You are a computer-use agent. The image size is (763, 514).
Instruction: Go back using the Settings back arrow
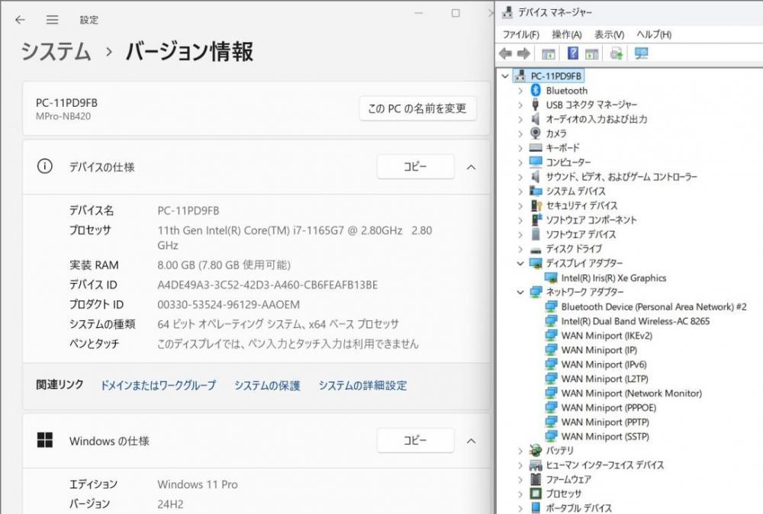pyautogui.click(x=20, y=20)
